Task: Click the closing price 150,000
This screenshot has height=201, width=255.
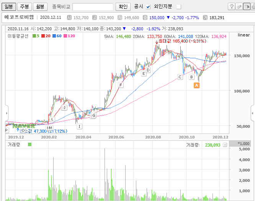Action: 157,18
